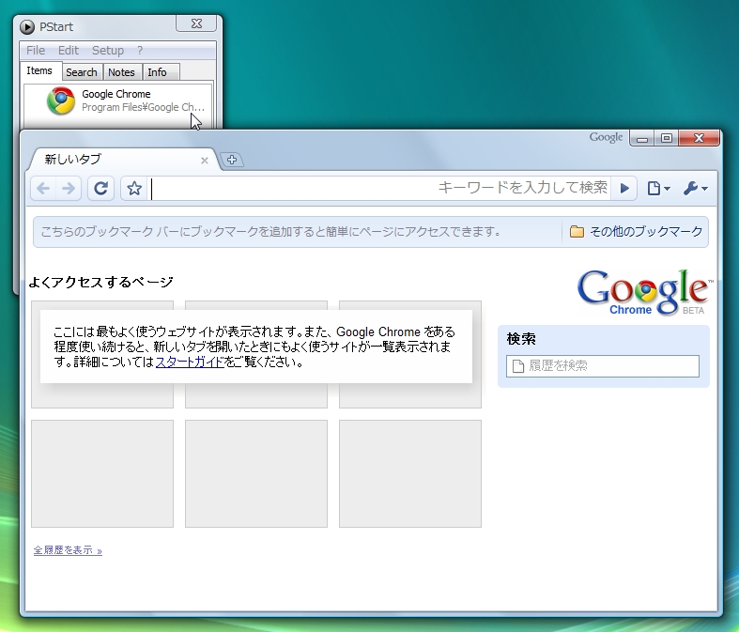739x632 pixels.
Task: Reload the page in Chrome
Action: 100,189
